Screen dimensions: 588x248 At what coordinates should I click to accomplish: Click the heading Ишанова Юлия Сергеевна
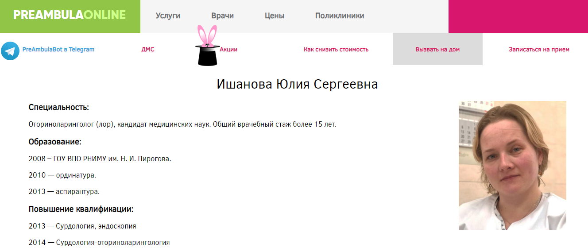(x=298, y=84)
